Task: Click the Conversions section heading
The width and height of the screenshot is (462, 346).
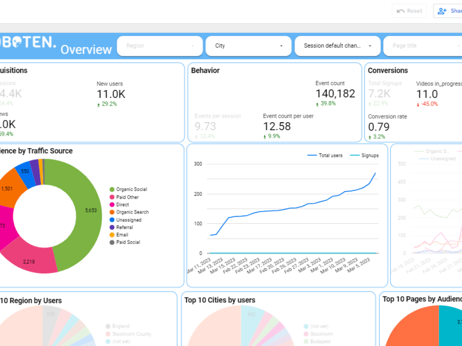Action: pos(388,71)
